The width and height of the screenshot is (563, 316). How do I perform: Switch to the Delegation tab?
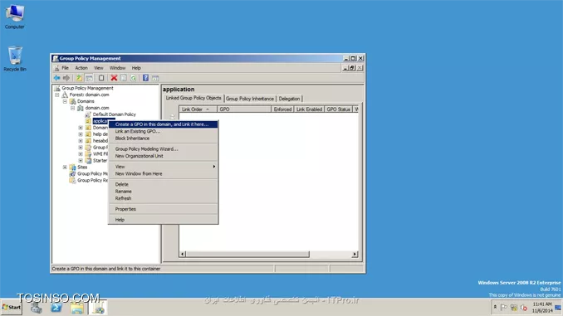(x=289, y=99)
